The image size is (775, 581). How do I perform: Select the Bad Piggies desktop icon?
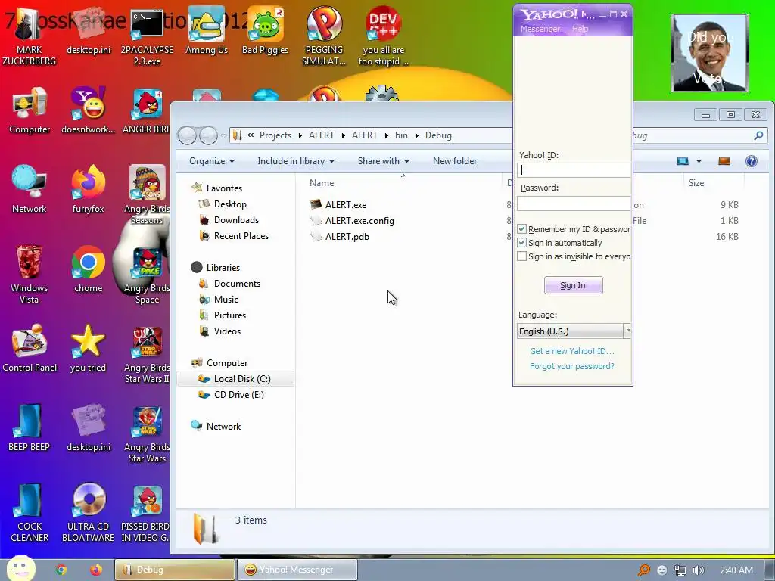(x=265, y=32)
